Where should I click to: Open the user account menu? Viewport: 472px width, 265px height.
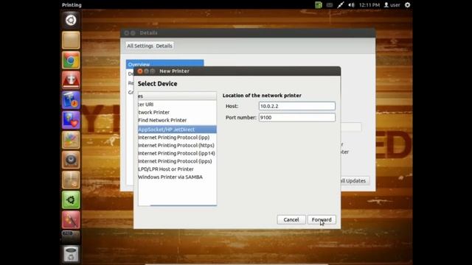[x=392, y=5]
